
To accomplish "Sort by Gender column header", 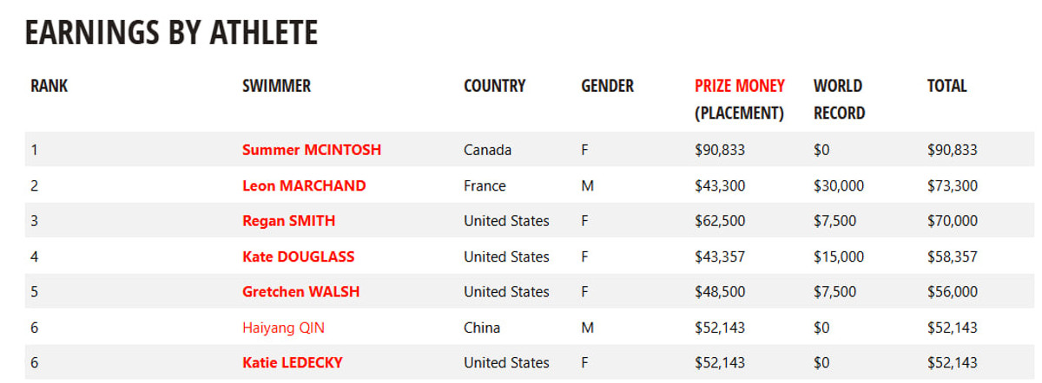I will tap(607, 86).
